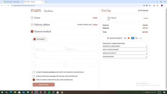Open the pink extension icon in toolbar

point(154,5)
